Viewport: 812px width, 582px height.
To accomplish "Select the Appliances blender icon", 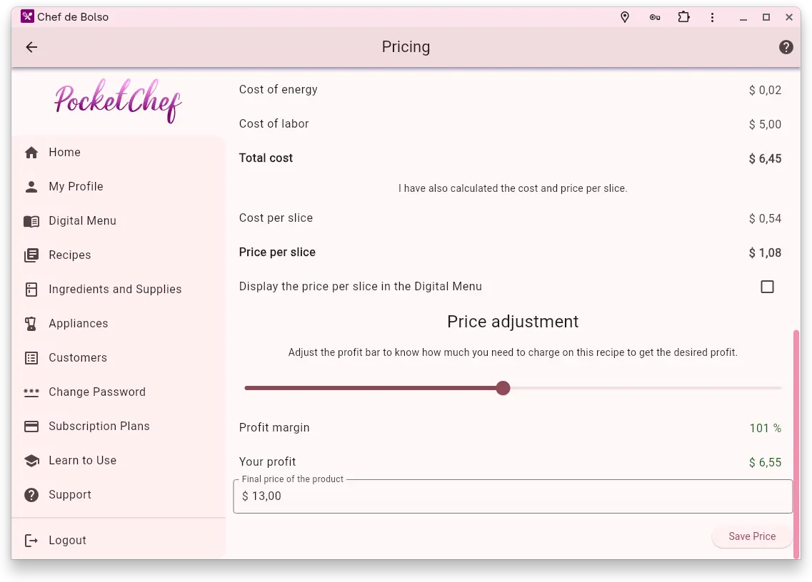I will click(31, 324).
